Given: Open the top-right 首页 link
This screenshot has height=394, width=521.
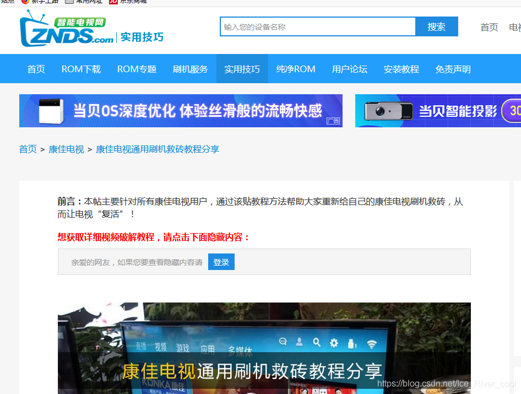Looking at the screenshot, I should point(489,27).
